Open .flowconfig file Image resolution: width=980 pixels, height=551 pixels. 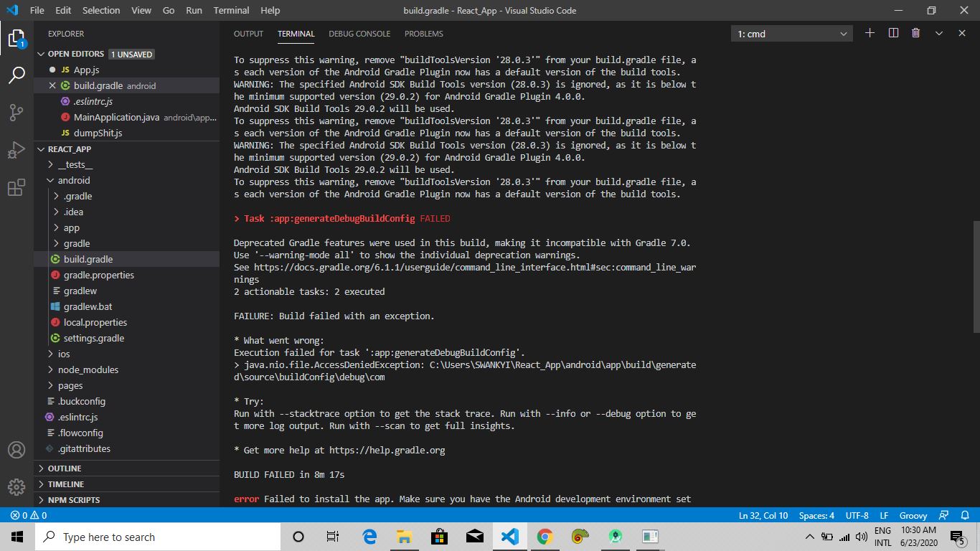[x=126, y=433]
